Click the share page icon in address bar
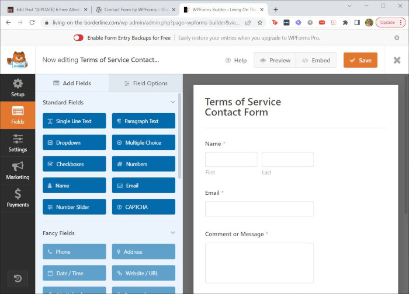Screen dimensions: 409x294 248,23
